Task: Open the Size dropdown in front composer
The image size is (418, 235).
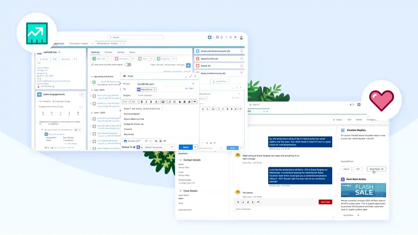Action: [x=135, y=102]
